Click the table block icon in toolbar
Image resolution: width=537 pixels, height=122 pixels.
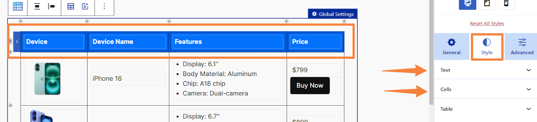pos(18,6)
